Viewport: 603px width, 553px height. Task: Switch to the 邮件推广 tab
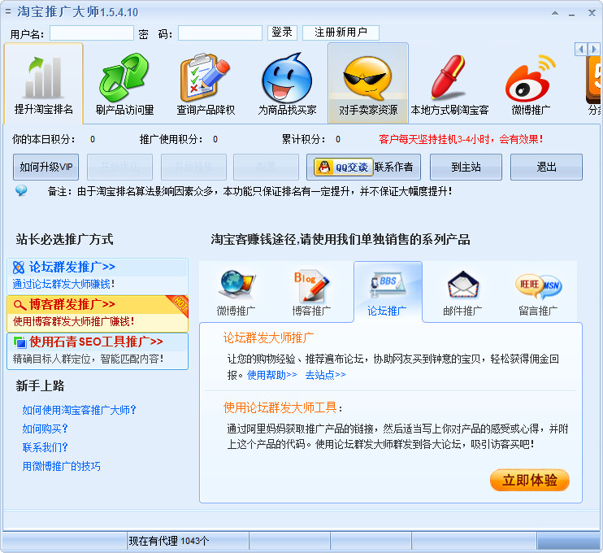tap(462, 291)
